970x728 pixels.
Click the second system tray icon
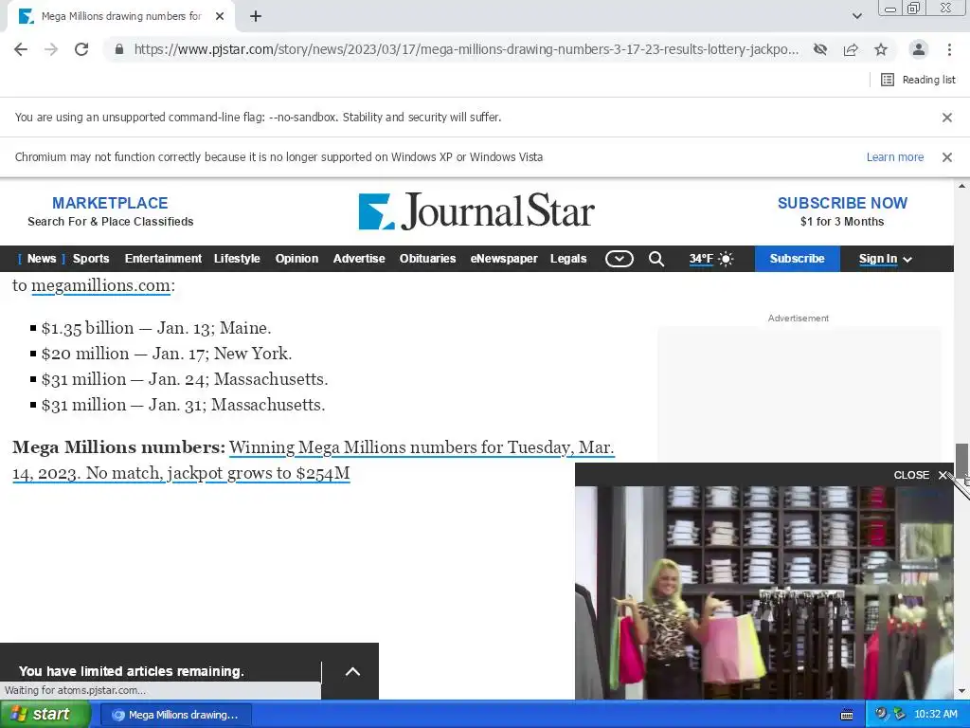[899, 715]
